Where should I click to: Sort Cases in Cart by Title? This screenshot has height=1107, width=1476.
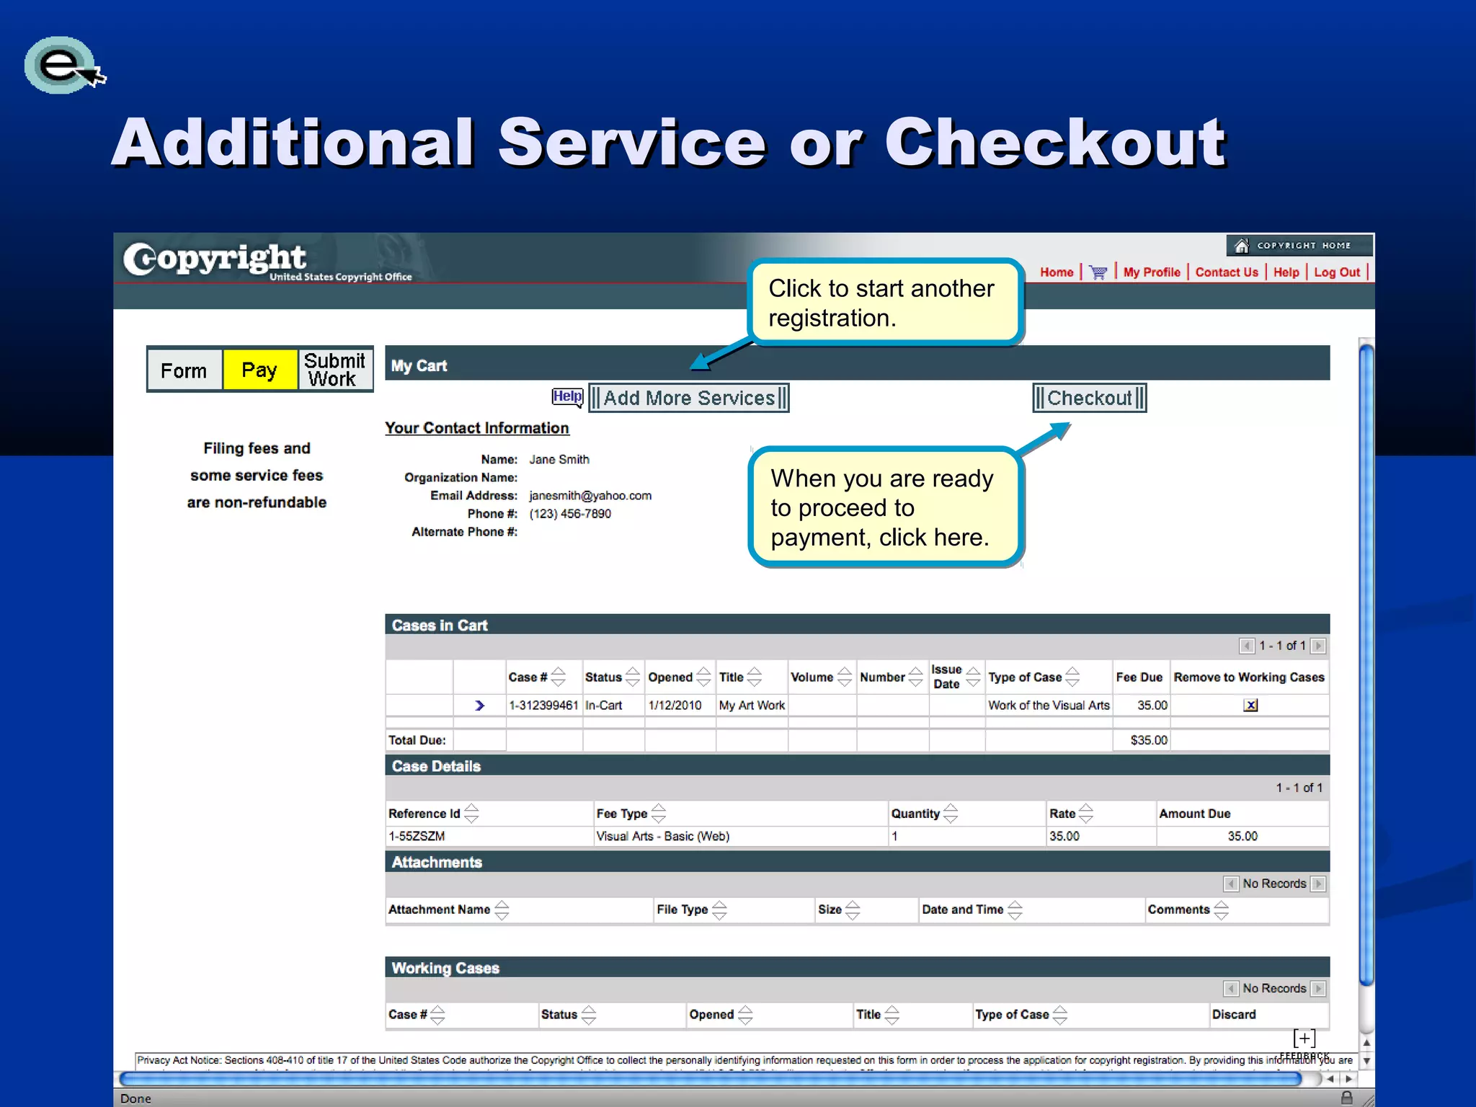(755, 677)
